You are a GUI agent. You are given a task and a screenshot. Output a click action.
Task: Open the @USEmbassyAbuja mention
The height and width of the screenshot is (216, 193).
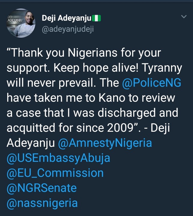(59, 158)
